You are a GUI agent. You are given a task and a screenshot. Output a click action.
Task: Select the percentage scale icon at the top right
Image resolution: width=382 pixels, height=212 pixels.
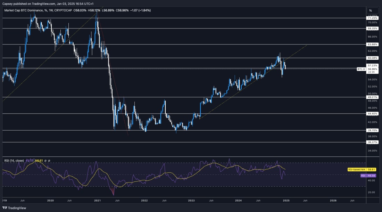click(371, 10)
